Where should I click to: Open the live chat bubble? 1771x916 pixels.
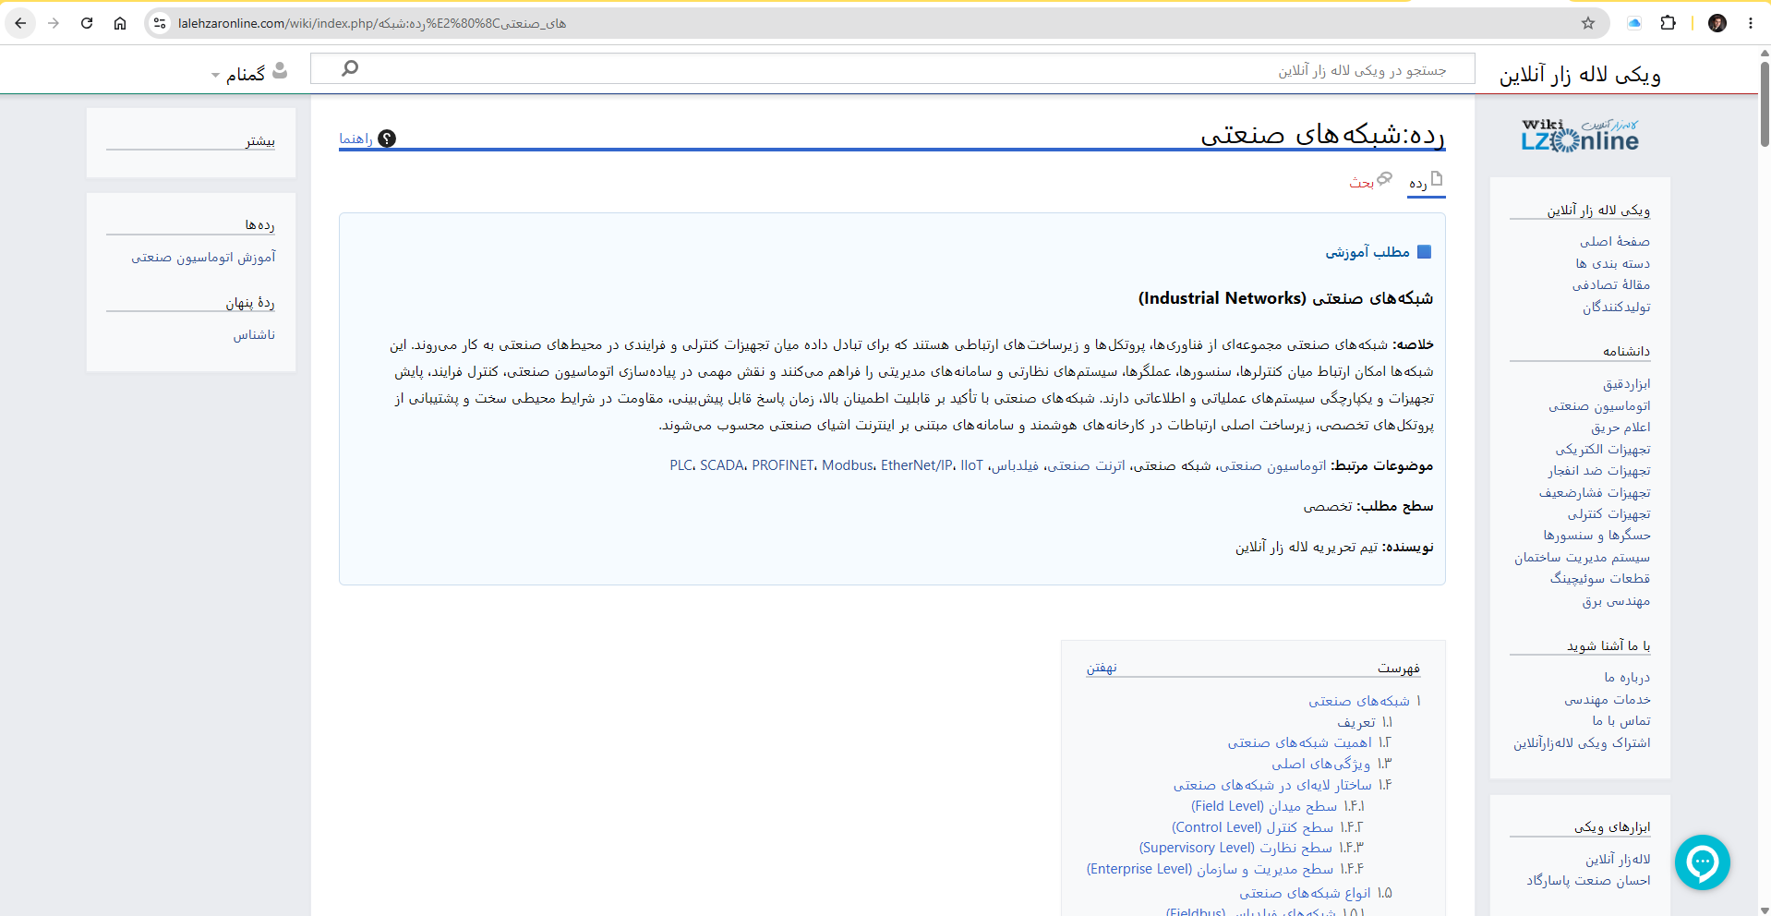pyautogui.click(x=1702, y=862)
